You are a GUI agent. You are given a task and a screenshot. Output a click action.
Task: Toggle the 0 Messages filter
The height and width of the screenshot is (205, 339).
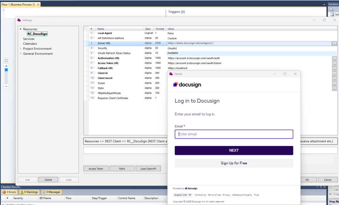[x=51, y=192]
